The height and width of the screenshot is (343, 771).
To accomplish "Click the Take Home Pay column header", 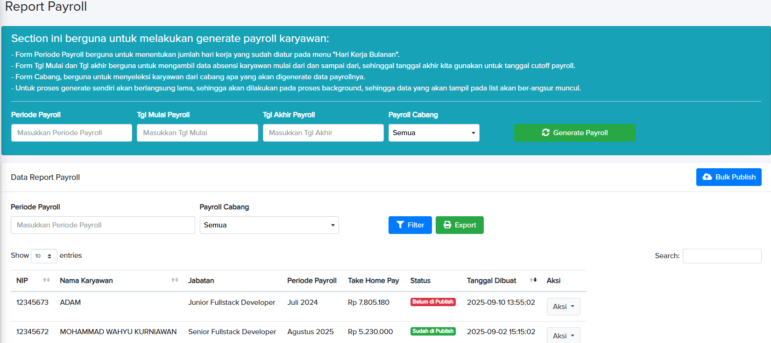I will (373, 281).
